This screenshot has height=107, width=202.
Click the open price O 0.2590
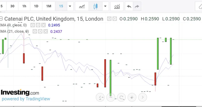129,19
